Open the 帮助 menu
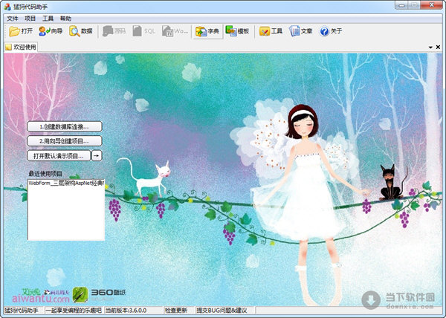The image size is (446, 318). coord(65,19)
